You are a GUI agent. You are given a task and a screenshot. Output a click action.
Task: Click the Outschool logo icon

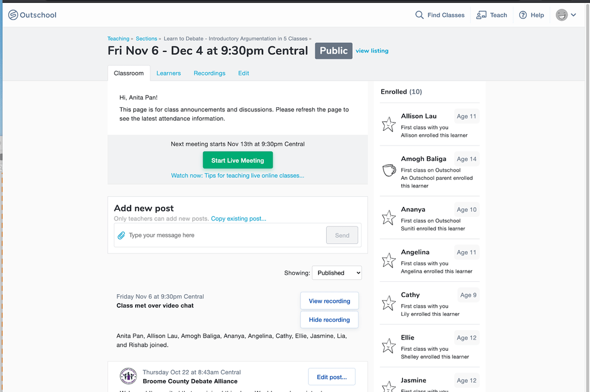pos(13,15)
